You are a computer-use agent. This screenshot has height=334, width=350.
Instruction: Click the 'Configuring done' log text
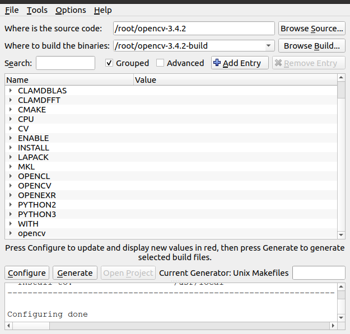[x=48, y=314]
